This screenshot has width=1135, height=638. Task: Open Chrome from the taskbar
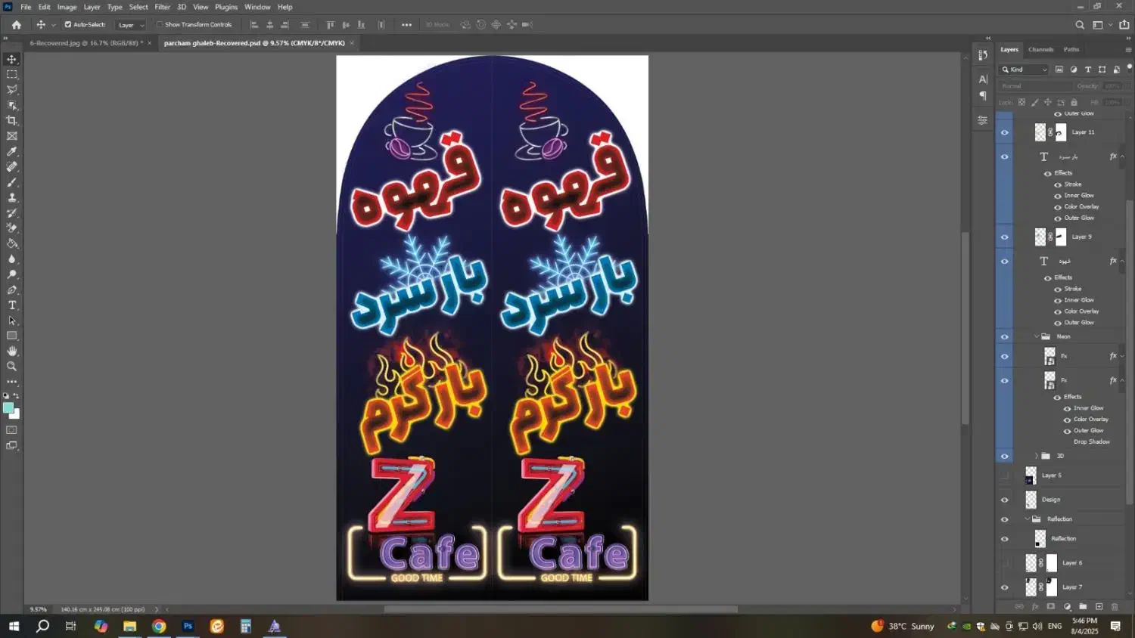pyautogui.click(x=159, y=626)
